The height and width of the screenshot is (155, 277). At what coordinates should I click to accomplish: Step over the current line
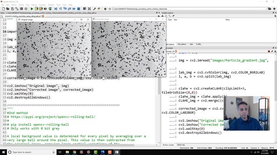point(61,9)
